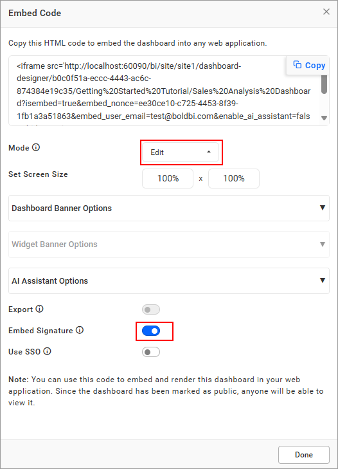Click the Copy button label
Image resolution: width=338 pixels, height=469 pixels.
pos(315,65)
